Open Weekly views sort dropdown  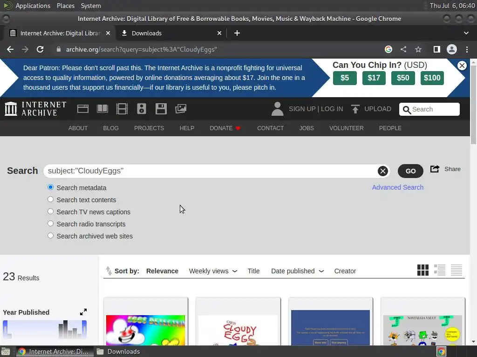click(213, 271)
